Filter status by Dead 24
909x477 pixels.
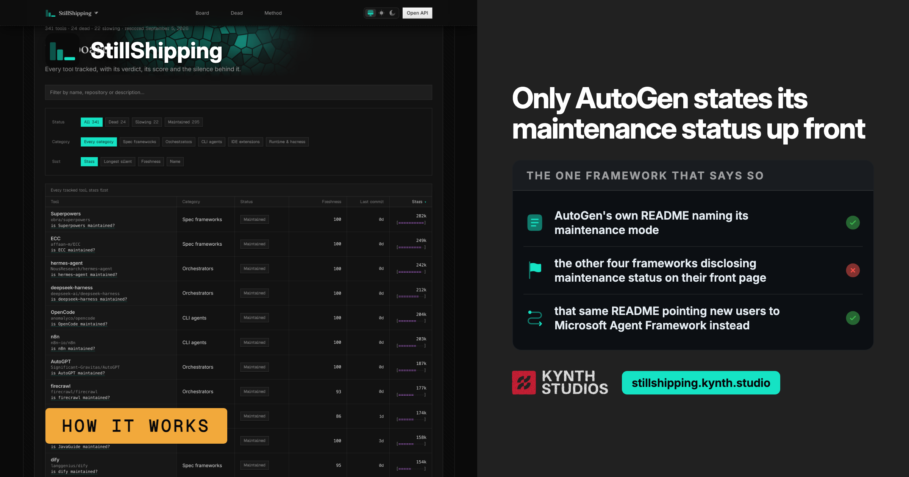[117, 122]
